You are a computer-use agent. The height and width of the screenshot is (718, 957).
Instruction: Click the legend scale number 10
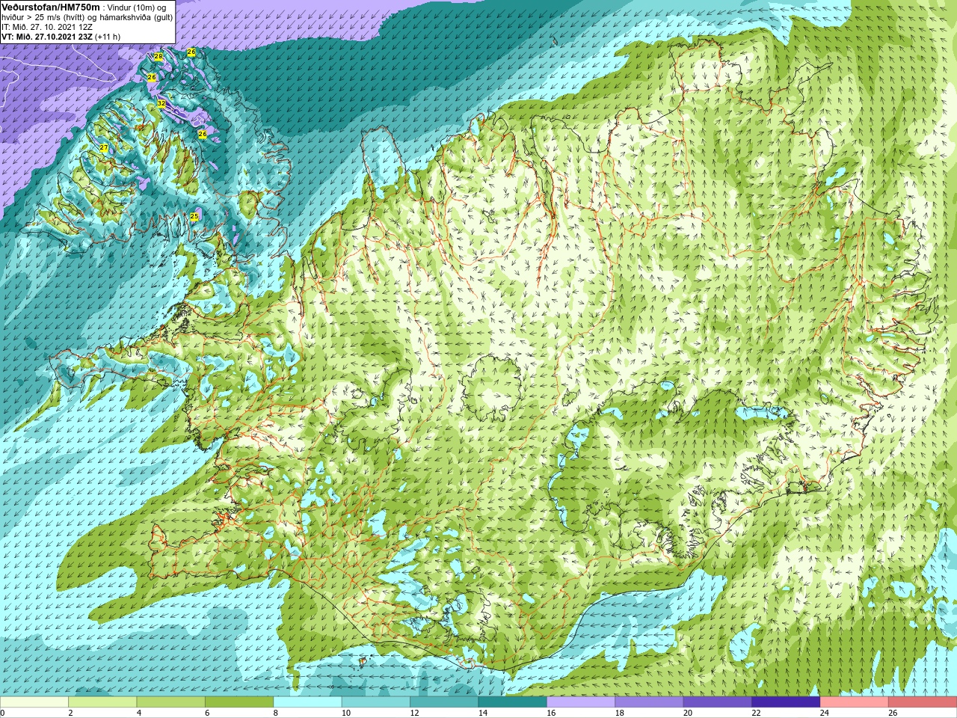click(x=346, y=713)
